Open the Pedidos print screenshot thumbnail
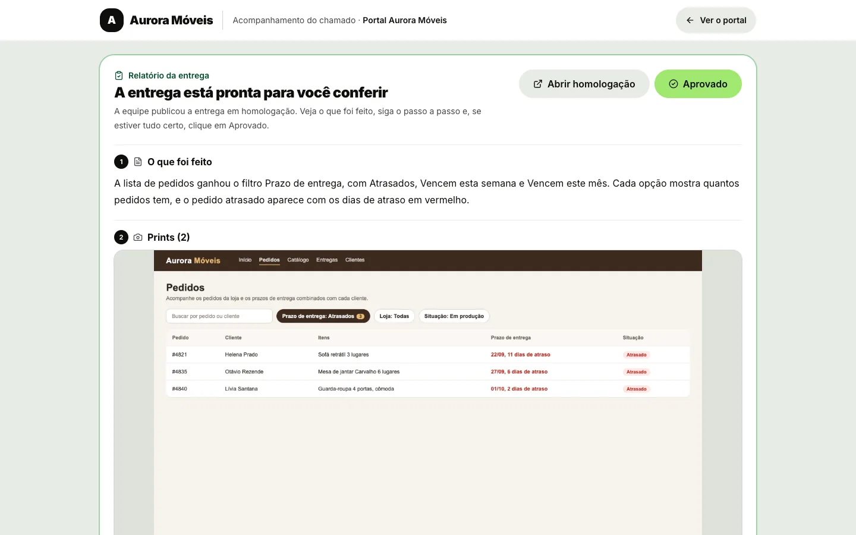Viewport: 856px width, 535px height. point(428,392)
